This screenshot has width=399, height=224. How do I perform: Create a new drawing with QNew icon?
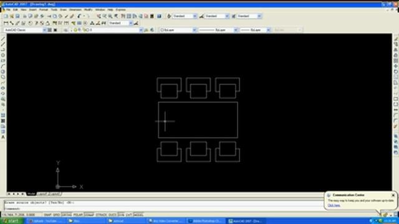point(6,16)
